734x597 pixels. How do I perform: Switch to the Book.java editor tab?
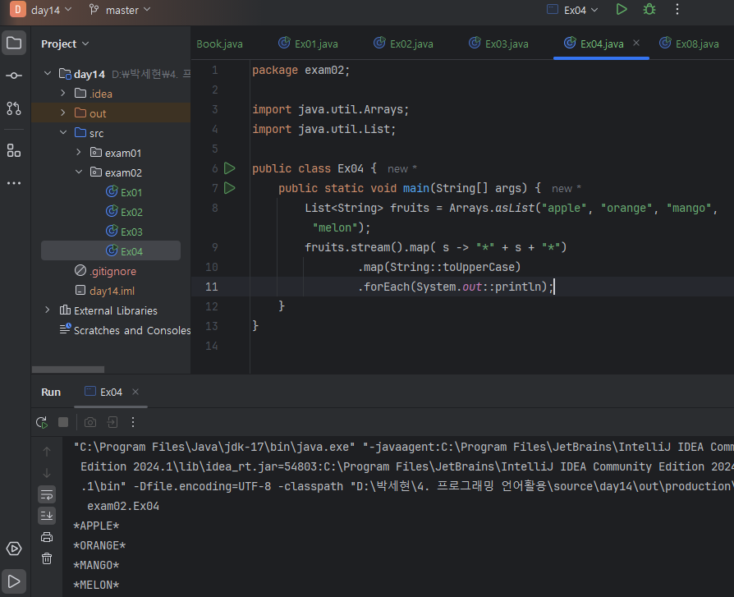[219, 44]
